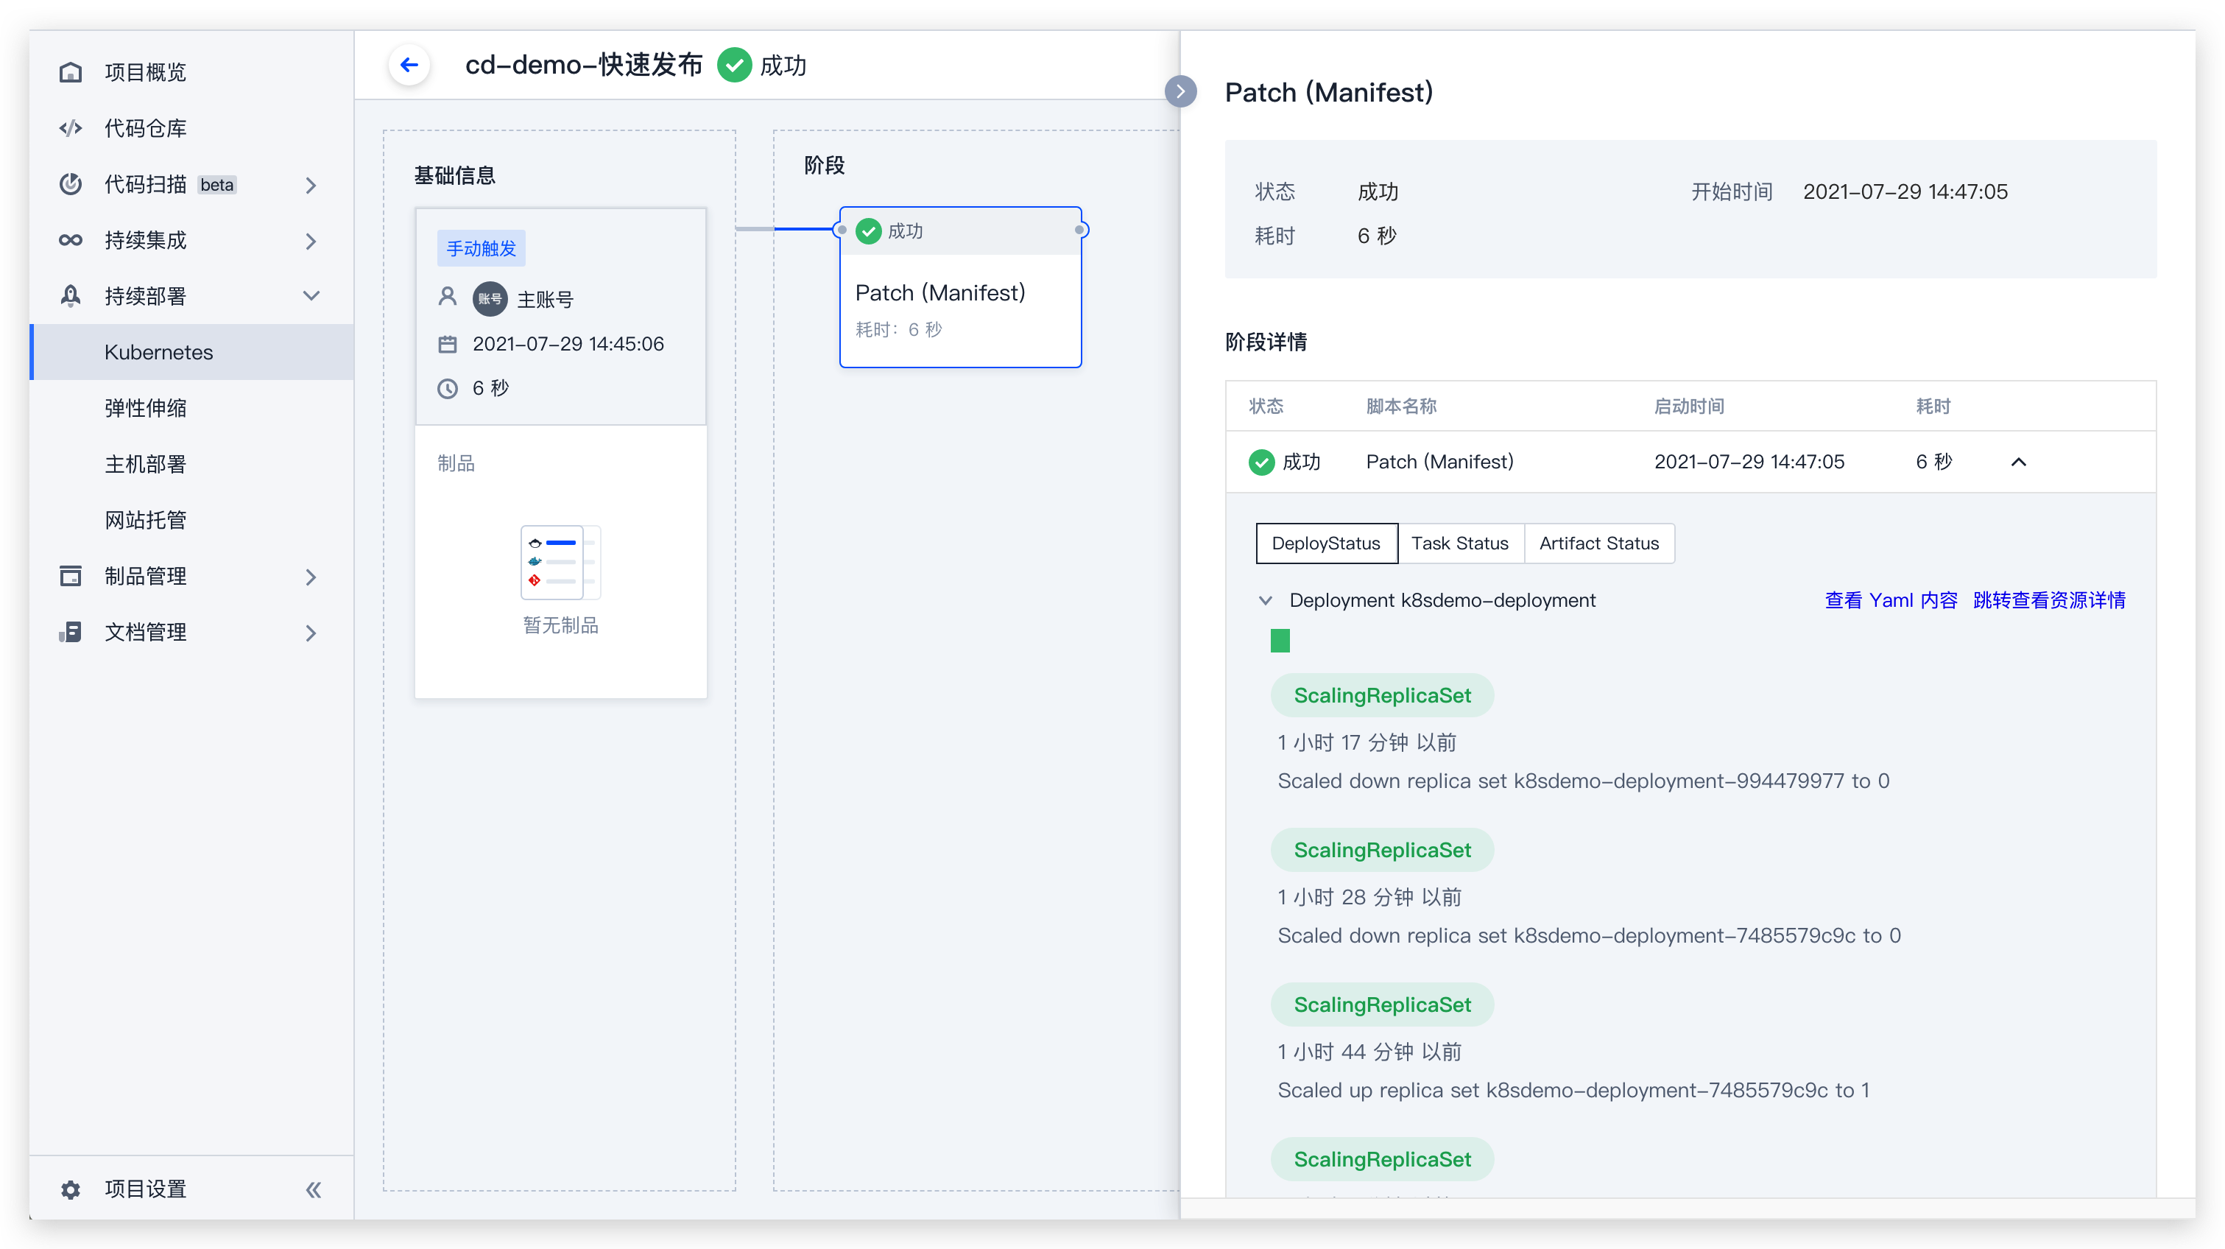Click the code repository icon
The width and height of the screenshot is (2225, 1249).
pos(71,129)
